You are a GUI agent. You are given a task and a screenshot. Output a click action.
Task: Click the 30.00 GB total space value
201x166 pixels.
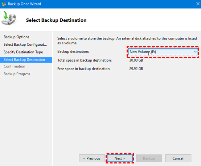click(x=136, y=60)
